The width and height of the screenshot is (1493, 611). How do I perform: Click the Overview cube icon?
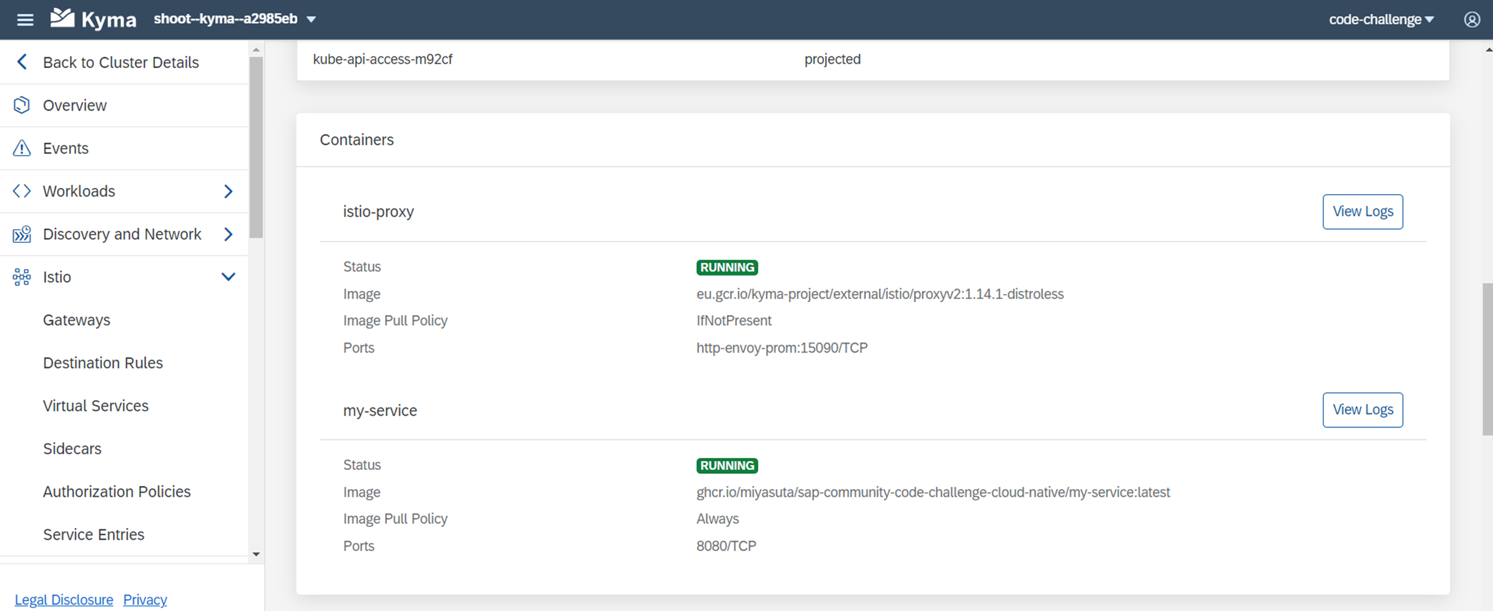click(22, 105)
